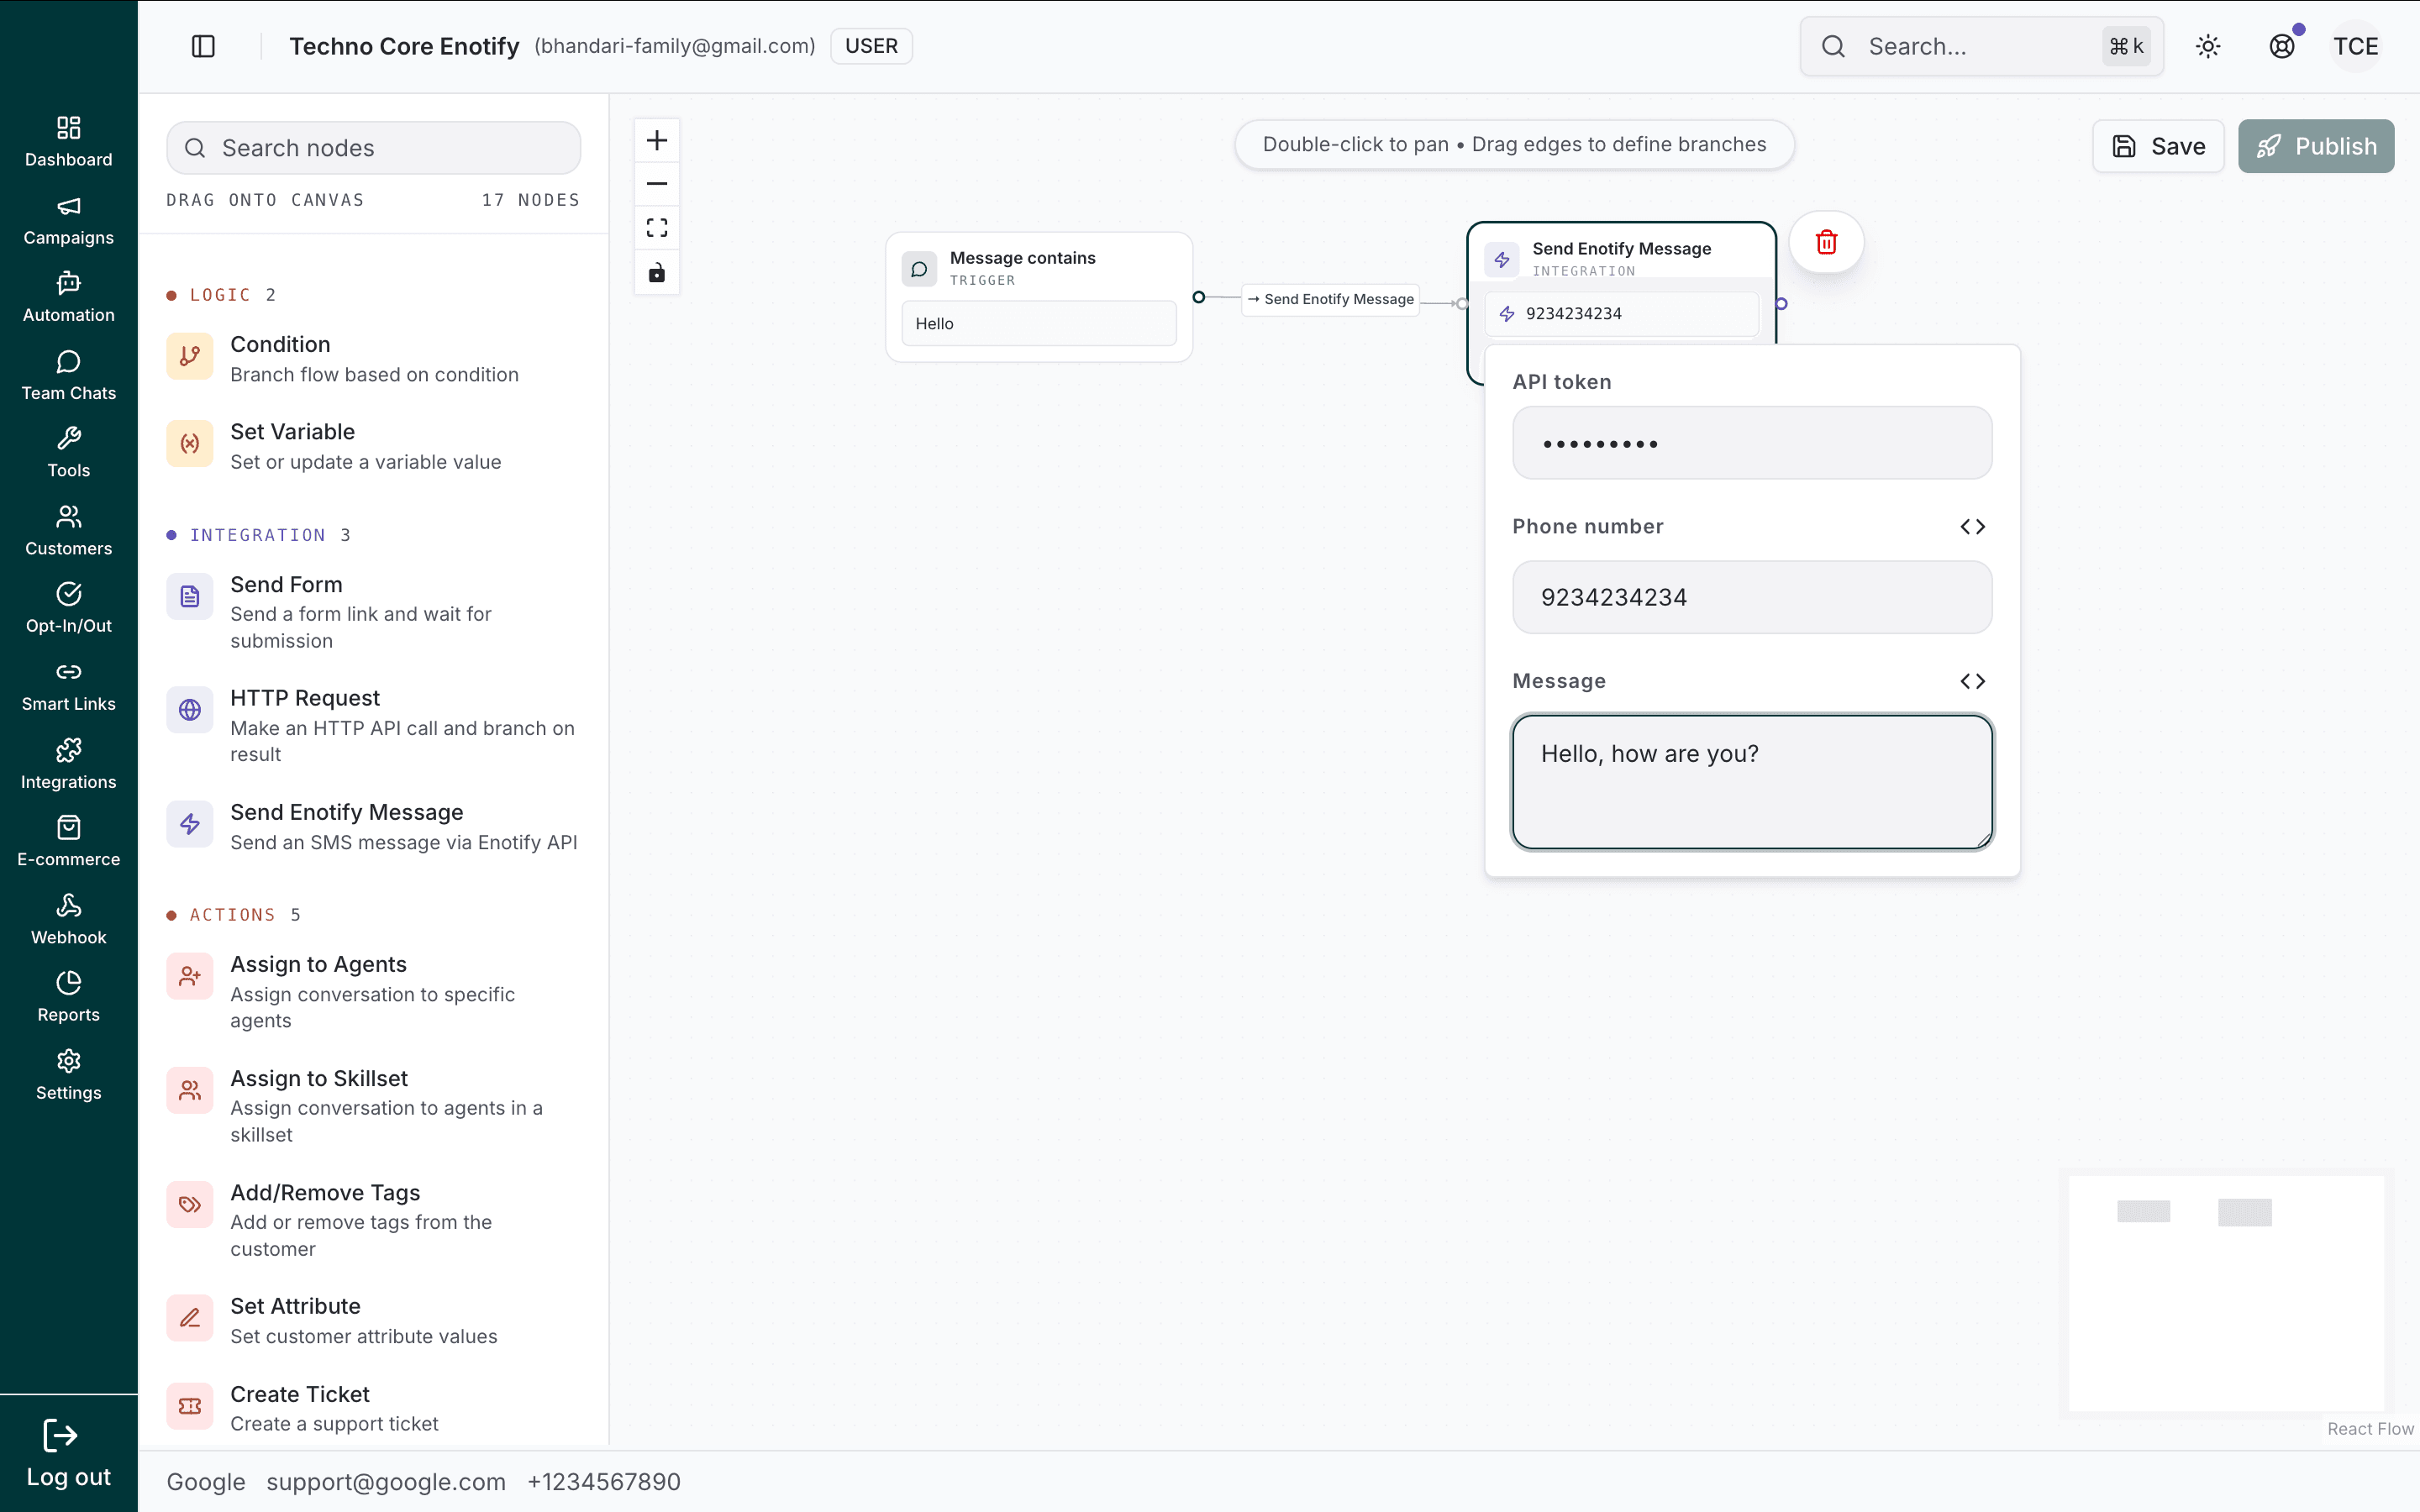Select the Add/Remove Tags node

click(x=373, y=1220)
